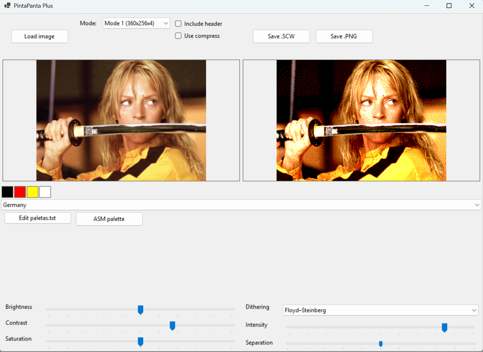Click the Intensity slider handle
The image size is (483, 352).
click(x=445, y=328)
